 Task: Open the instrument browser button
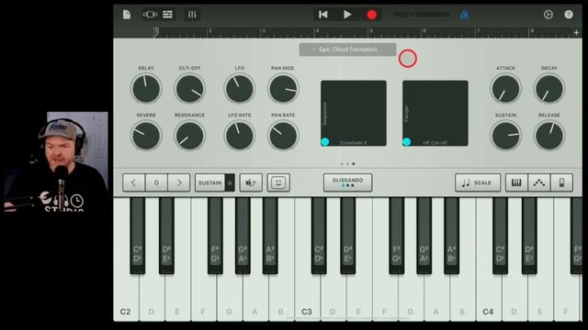150,15
